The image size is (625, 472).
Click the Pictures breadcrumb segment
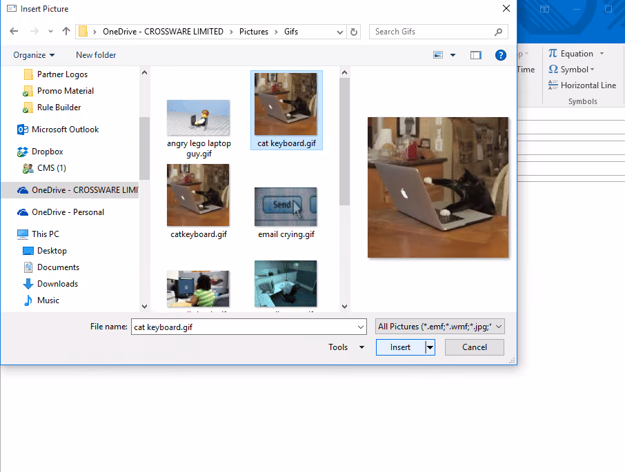pos(253,32)
